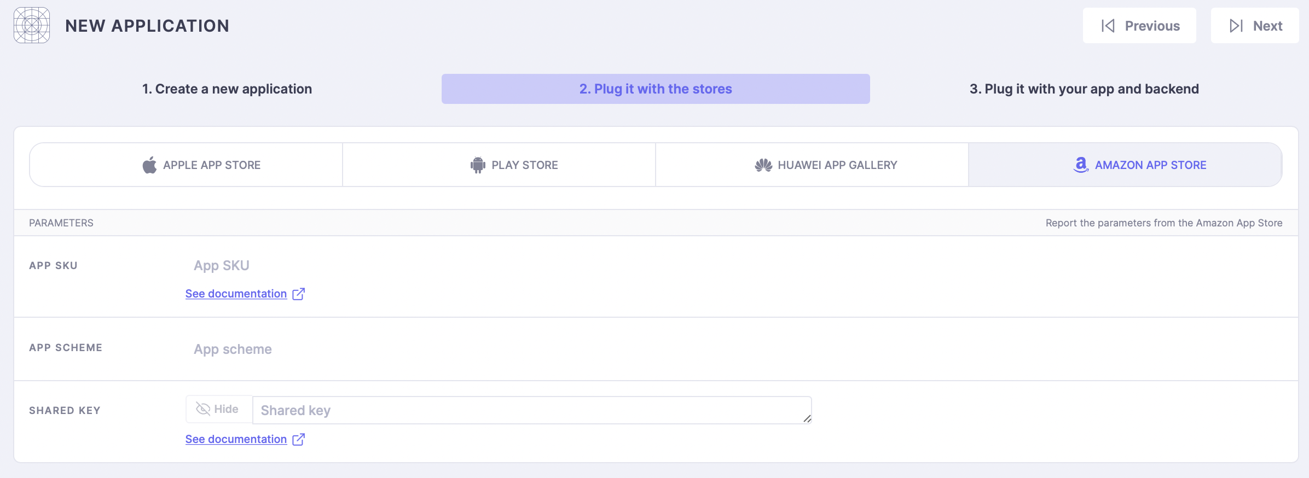Viewport: 1309px width, 478px height.
Task: Open the Huawei App Gallery tab
Action: coord(812,165)
